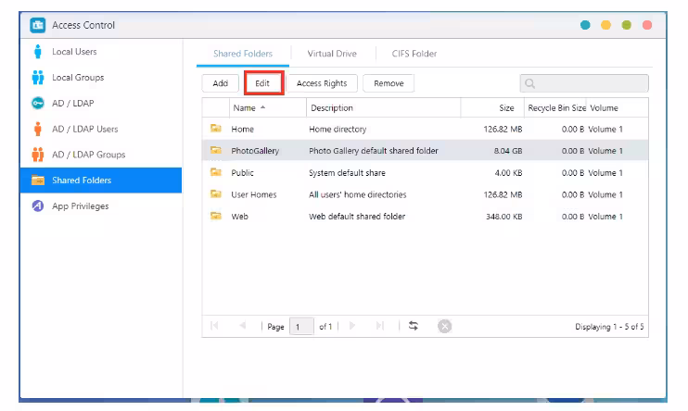Image resolution: width=688 pixels, height=411 pixels.
Task: Sort by the Volume column header
Action: (618, 107)
